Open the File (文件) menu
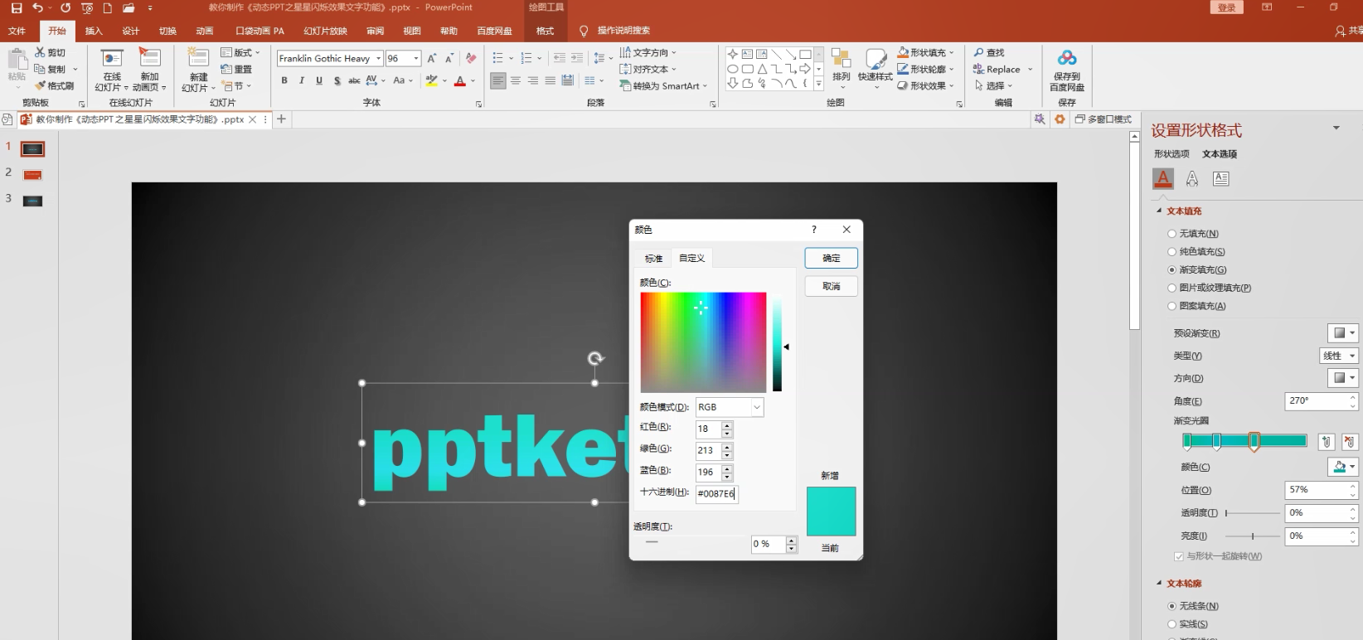The width and height of the screenshot is (1363, 640). point(17,31)
